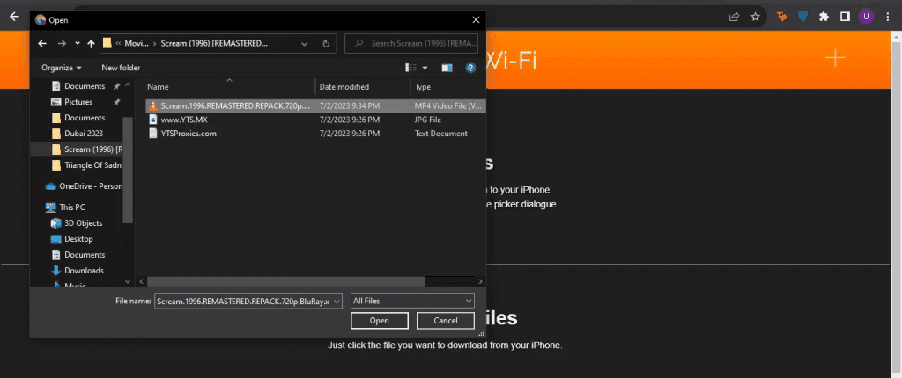This screenshot has width=902, height=378.
Task: Select This PC in navigation pane
Action: point(65,207)
